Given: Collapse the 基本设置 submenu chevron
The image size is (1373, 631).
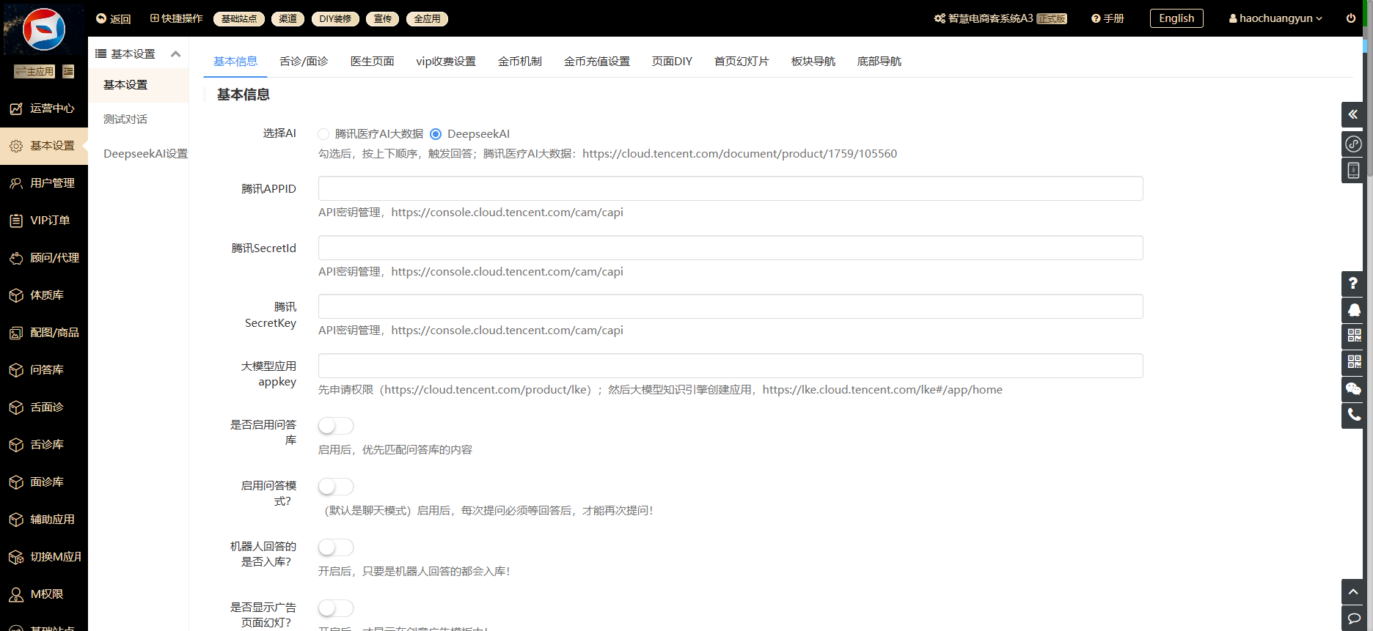Looking at the screenshot, I should point(175,54).
